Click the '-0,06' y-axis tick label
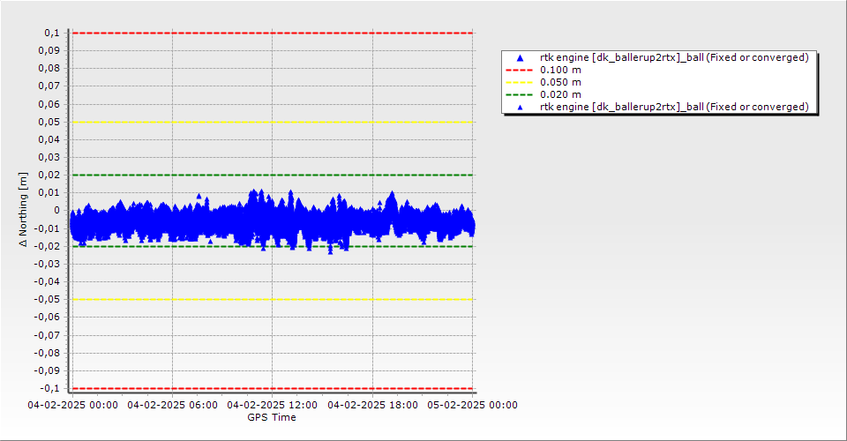The height and width of the screenshot is (441, 847). click(47, 318)
